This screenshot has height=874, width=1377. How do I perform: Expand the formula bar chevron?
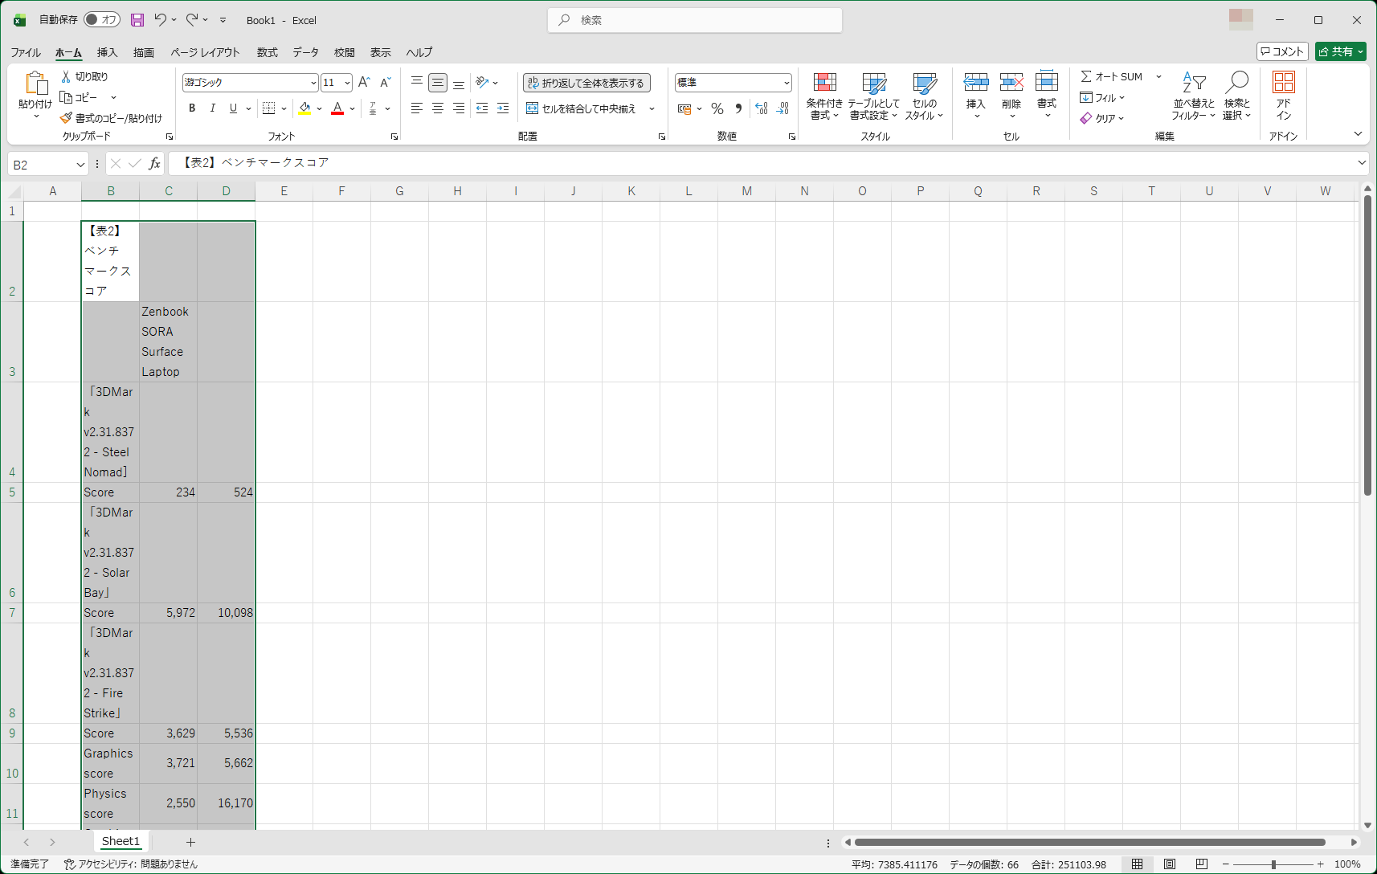pos(1362,163)
